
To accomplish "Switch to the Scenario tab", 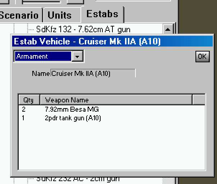I will [x=21, y=15].
